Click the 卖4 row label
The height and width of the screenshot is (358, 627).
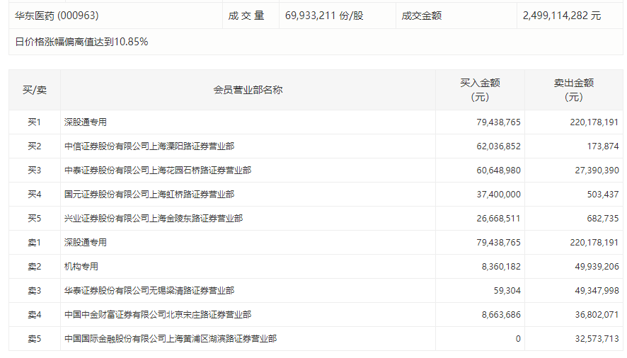35,314
